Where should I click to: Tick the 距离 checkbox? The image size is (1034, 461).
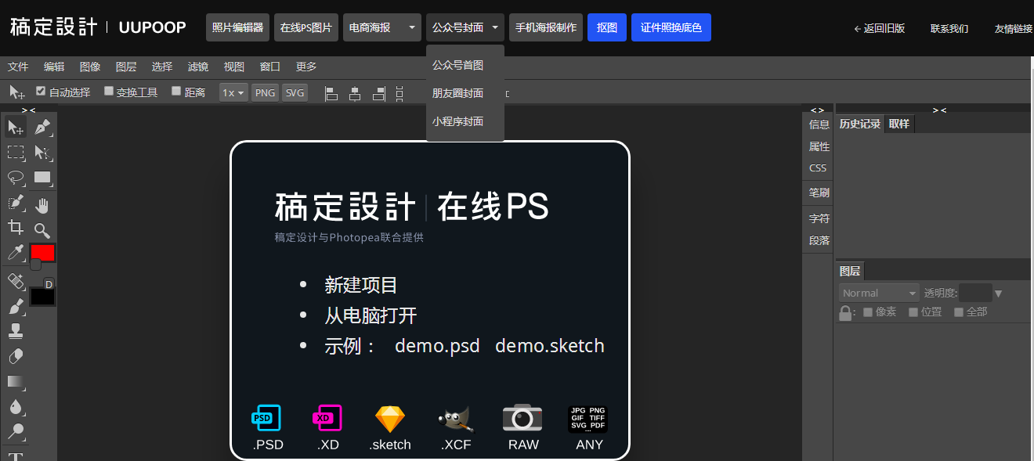[x=176, y=91]
